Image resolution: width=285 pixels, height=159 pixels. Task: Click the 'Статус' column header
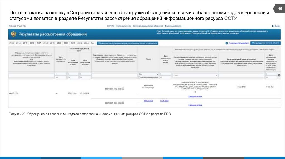click(148, 59)
